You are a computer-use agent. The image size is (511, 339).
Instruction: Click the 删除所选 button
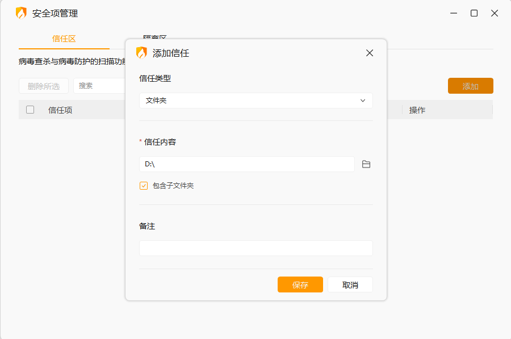click(43, 86)
